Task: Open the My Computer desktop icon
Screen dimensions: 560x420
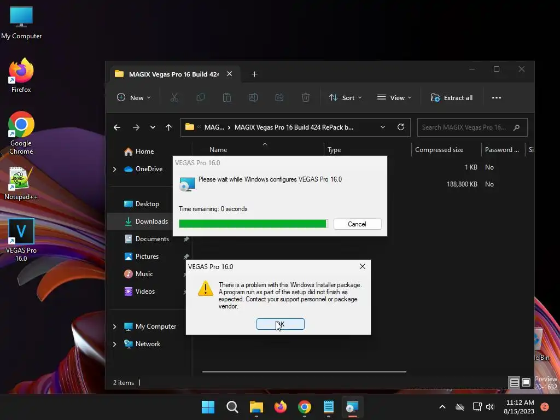Action: pos(21,23)
